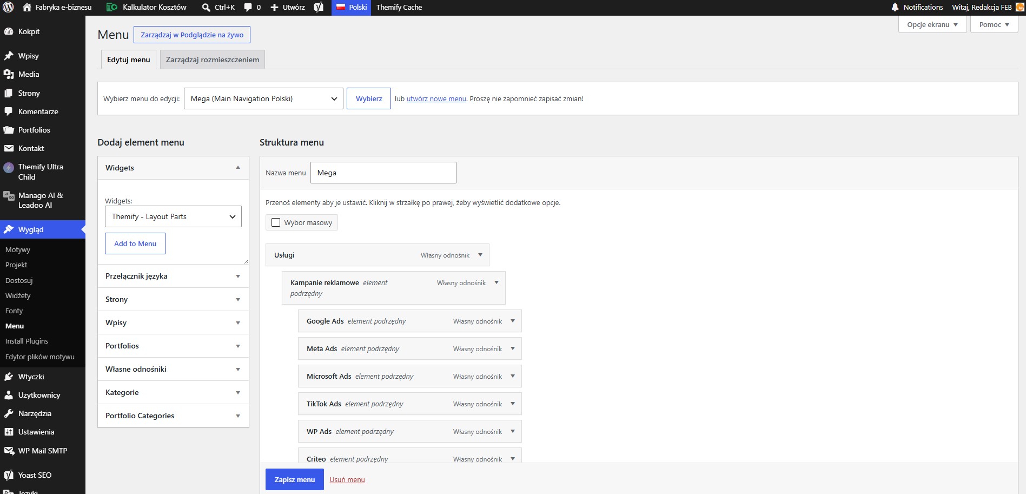Open Themify Cache in admin bar
The width and height of the screenshot is (1026, 494).
point(399,7)
